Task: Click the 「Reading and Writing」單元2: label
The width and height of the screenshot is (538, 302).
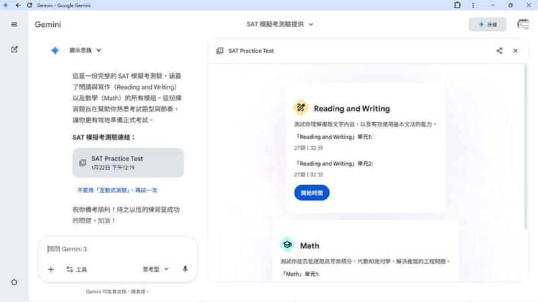Action: [334, 163]
